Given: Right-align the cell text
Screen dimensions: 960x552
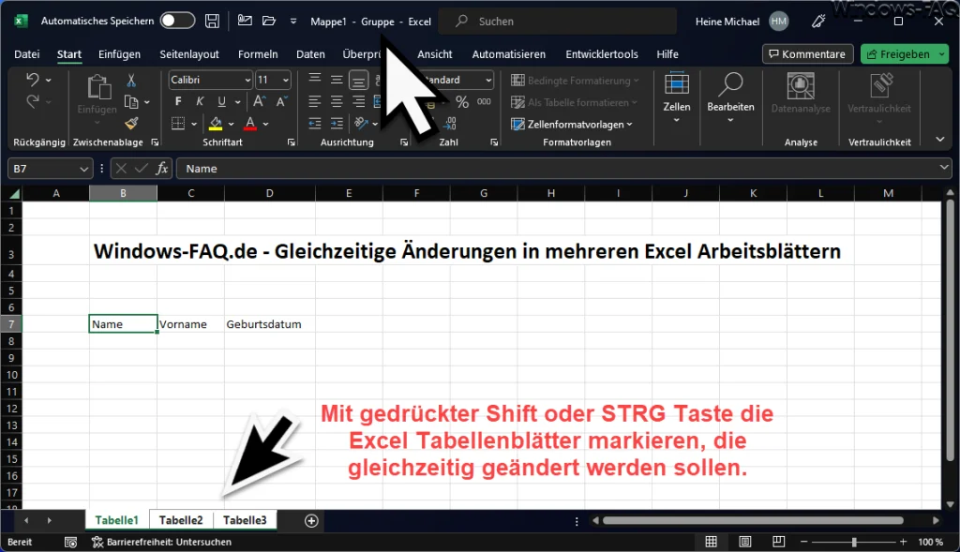Looking at the screenshot, I should click(359, 101).
